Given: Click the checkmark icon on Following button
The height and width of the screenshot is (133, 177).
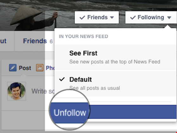Looking at the screenshot, I should click(133, 17).
